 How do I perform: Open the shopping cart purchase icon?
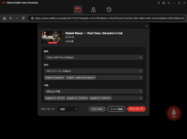(x=158, y=3)
